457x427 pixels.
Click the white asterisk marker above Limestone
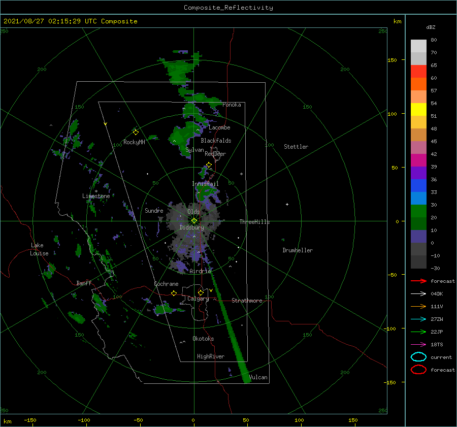click(96, 191)
